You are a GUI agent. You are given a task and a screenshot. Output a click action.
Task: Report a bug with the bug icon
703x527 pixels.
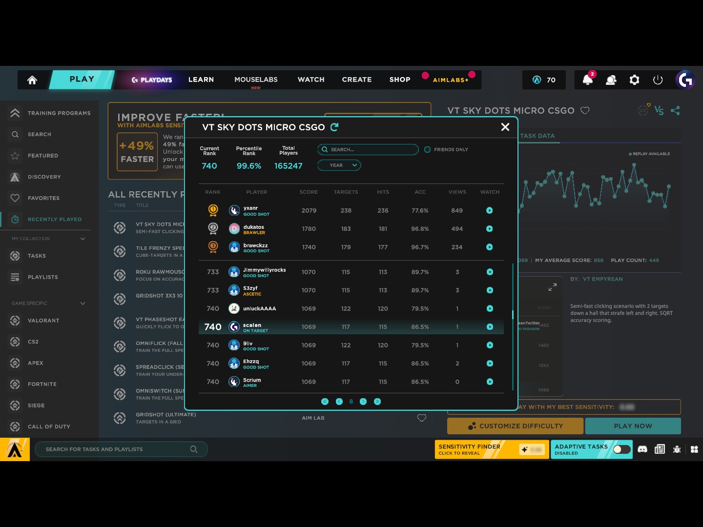pos(677,449)
